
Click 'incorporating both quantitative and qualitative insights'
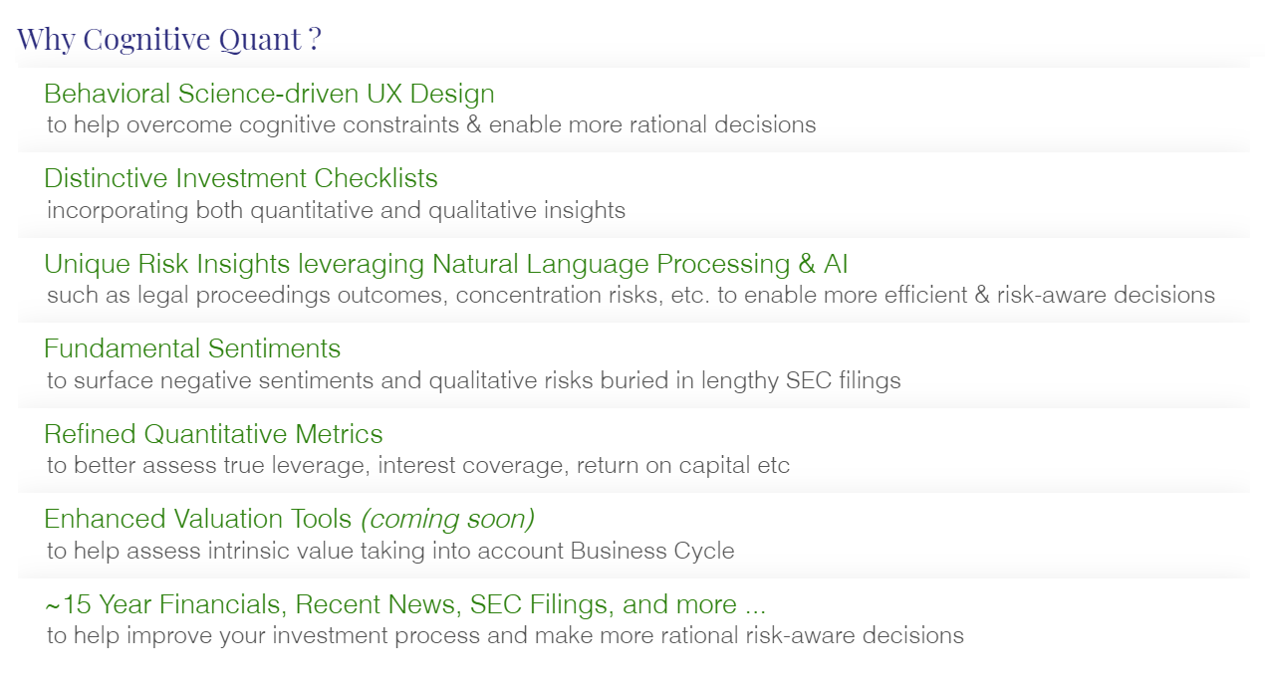click(336, 211)
